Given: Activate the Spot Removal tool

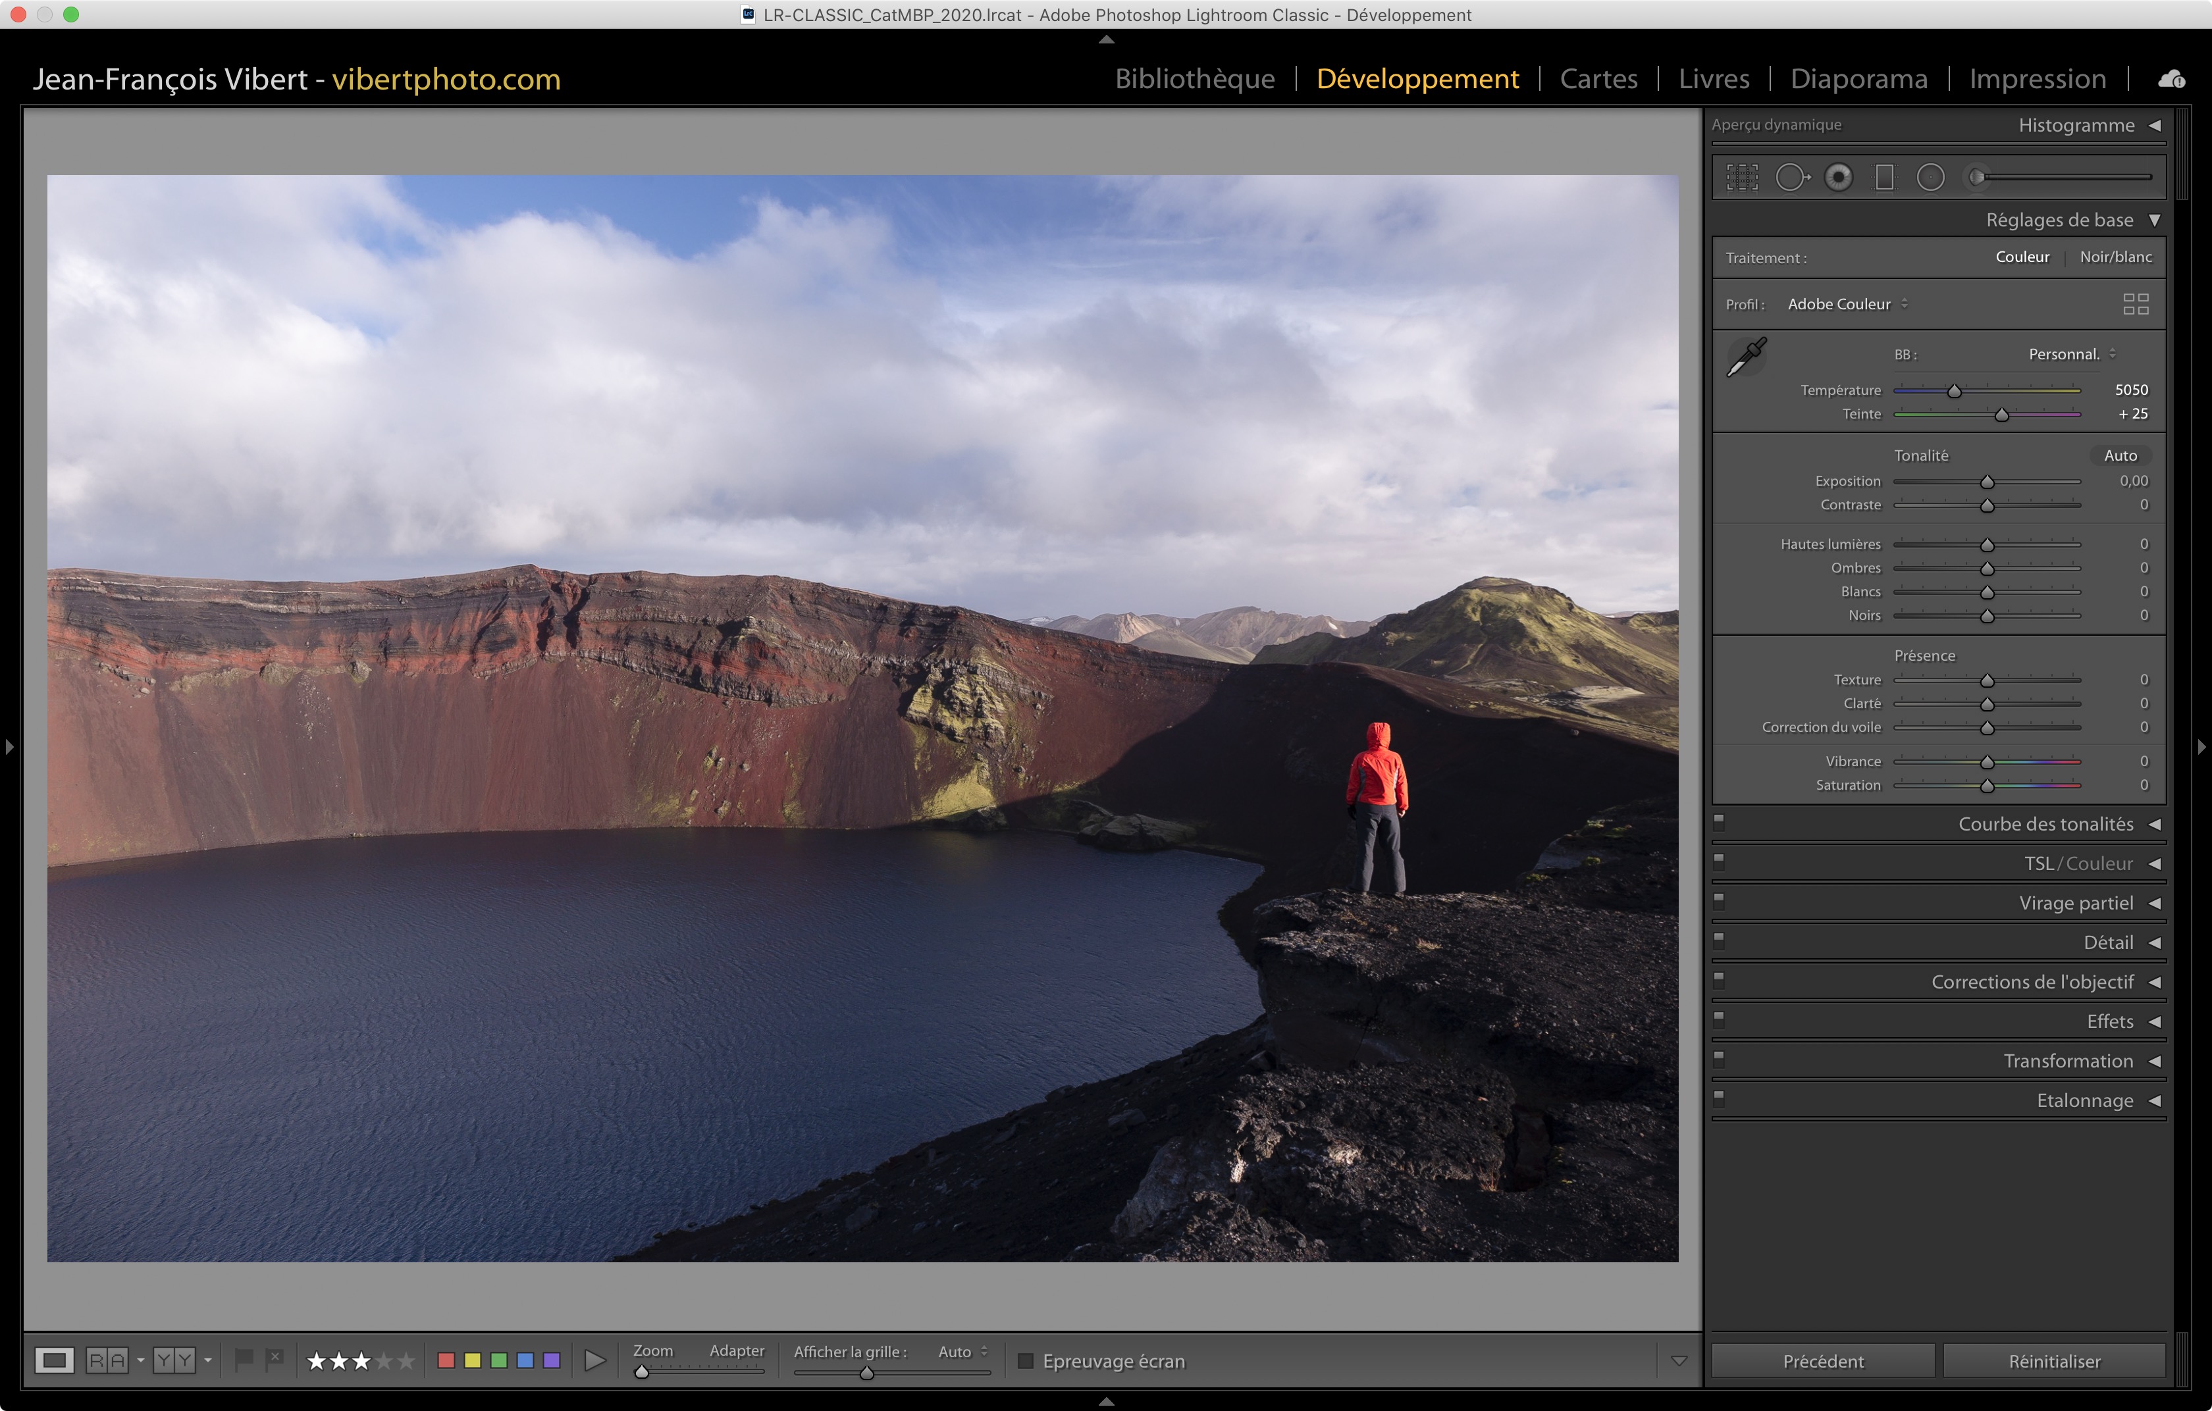Looking at the screenshot, I should click(1791, 177).
